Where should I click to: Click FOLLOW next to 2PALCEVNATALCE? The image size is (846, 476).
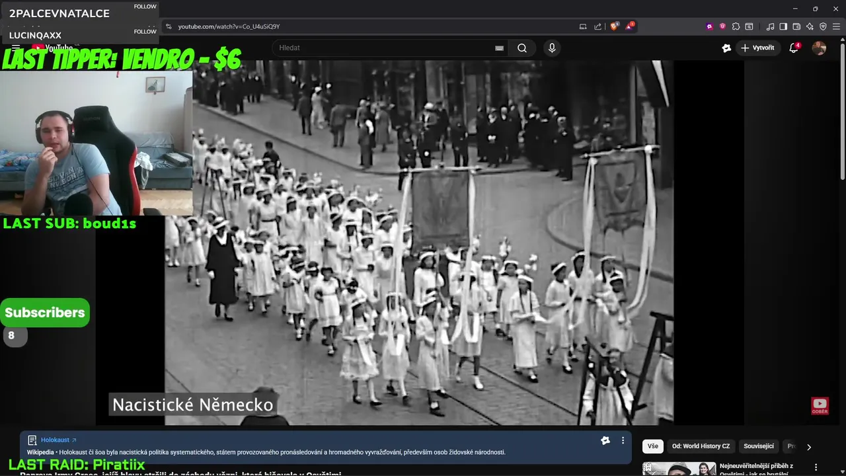[x=145, y=7]
